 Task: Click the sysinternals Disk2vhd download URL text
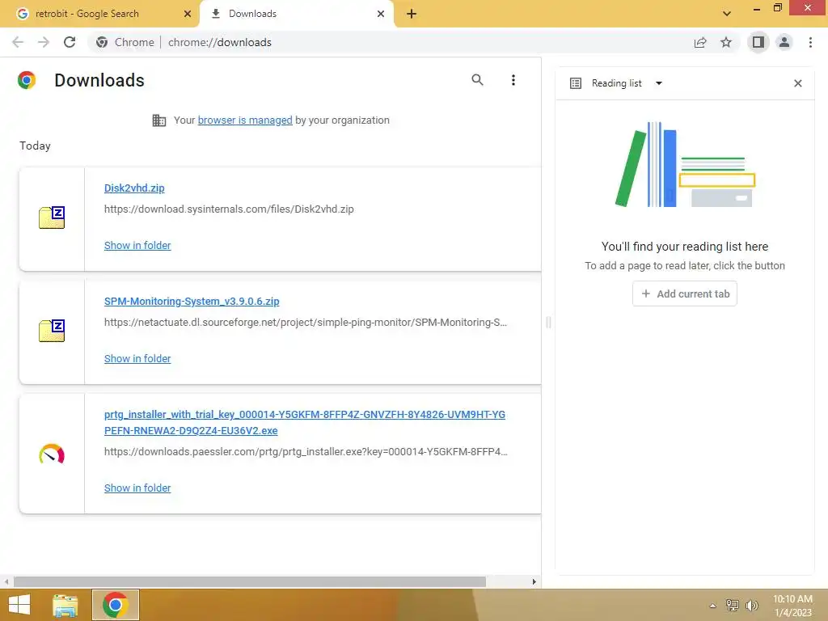(x=229, y=209)
